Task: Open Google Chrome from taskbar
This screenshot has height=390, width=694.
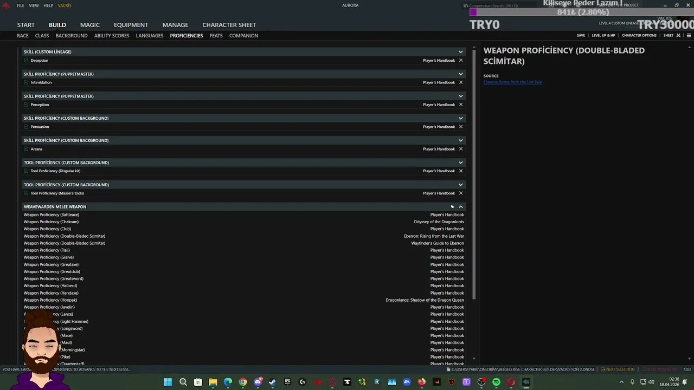Action: (x=243, y=382)
